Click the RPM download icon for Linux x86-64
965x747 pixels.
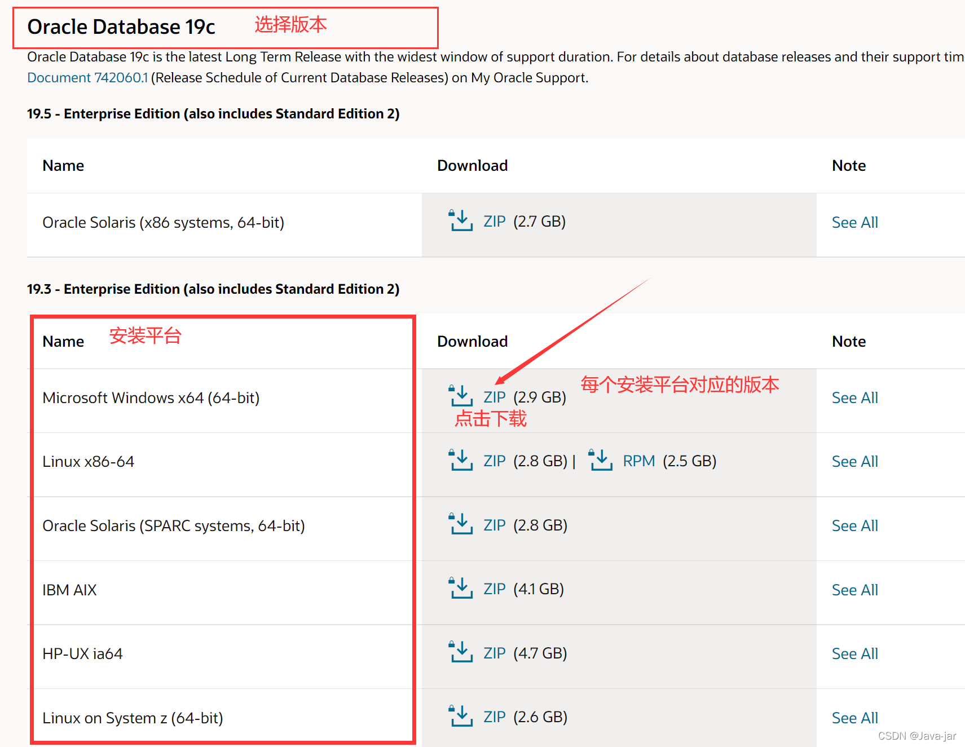point(601,460)
